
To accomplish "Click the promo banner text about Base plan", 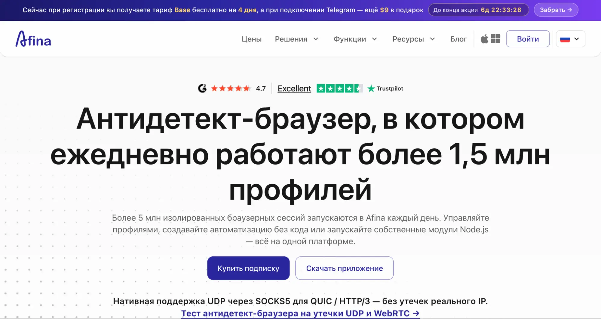I will [x=223, y=10].
